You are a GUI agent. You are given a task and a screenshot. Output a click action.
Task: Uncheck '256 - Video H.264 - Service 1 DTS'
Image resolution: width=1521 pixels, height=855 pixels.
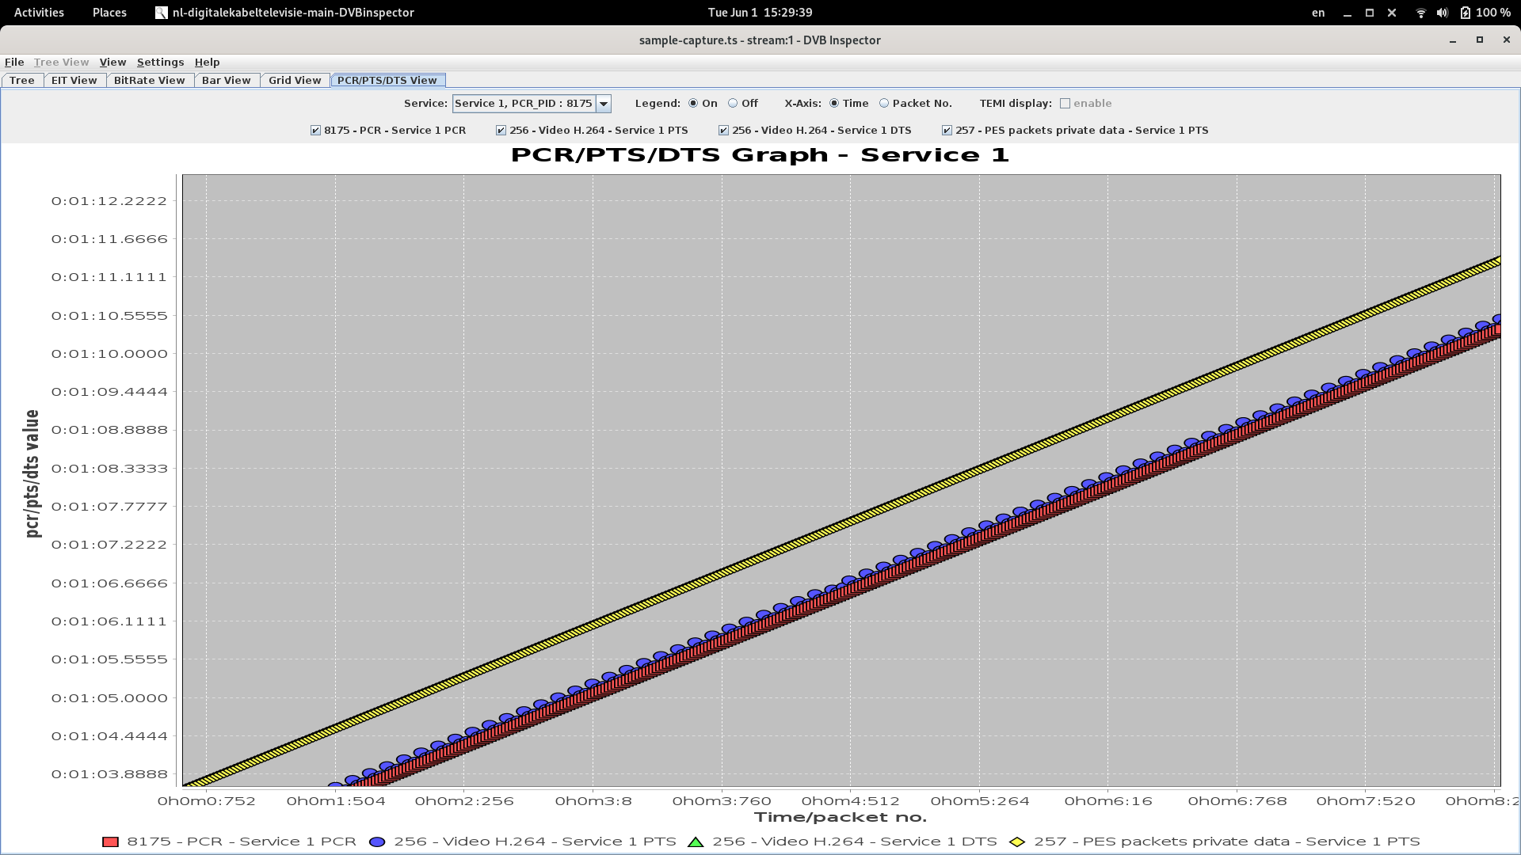click(x=723, y=130)
